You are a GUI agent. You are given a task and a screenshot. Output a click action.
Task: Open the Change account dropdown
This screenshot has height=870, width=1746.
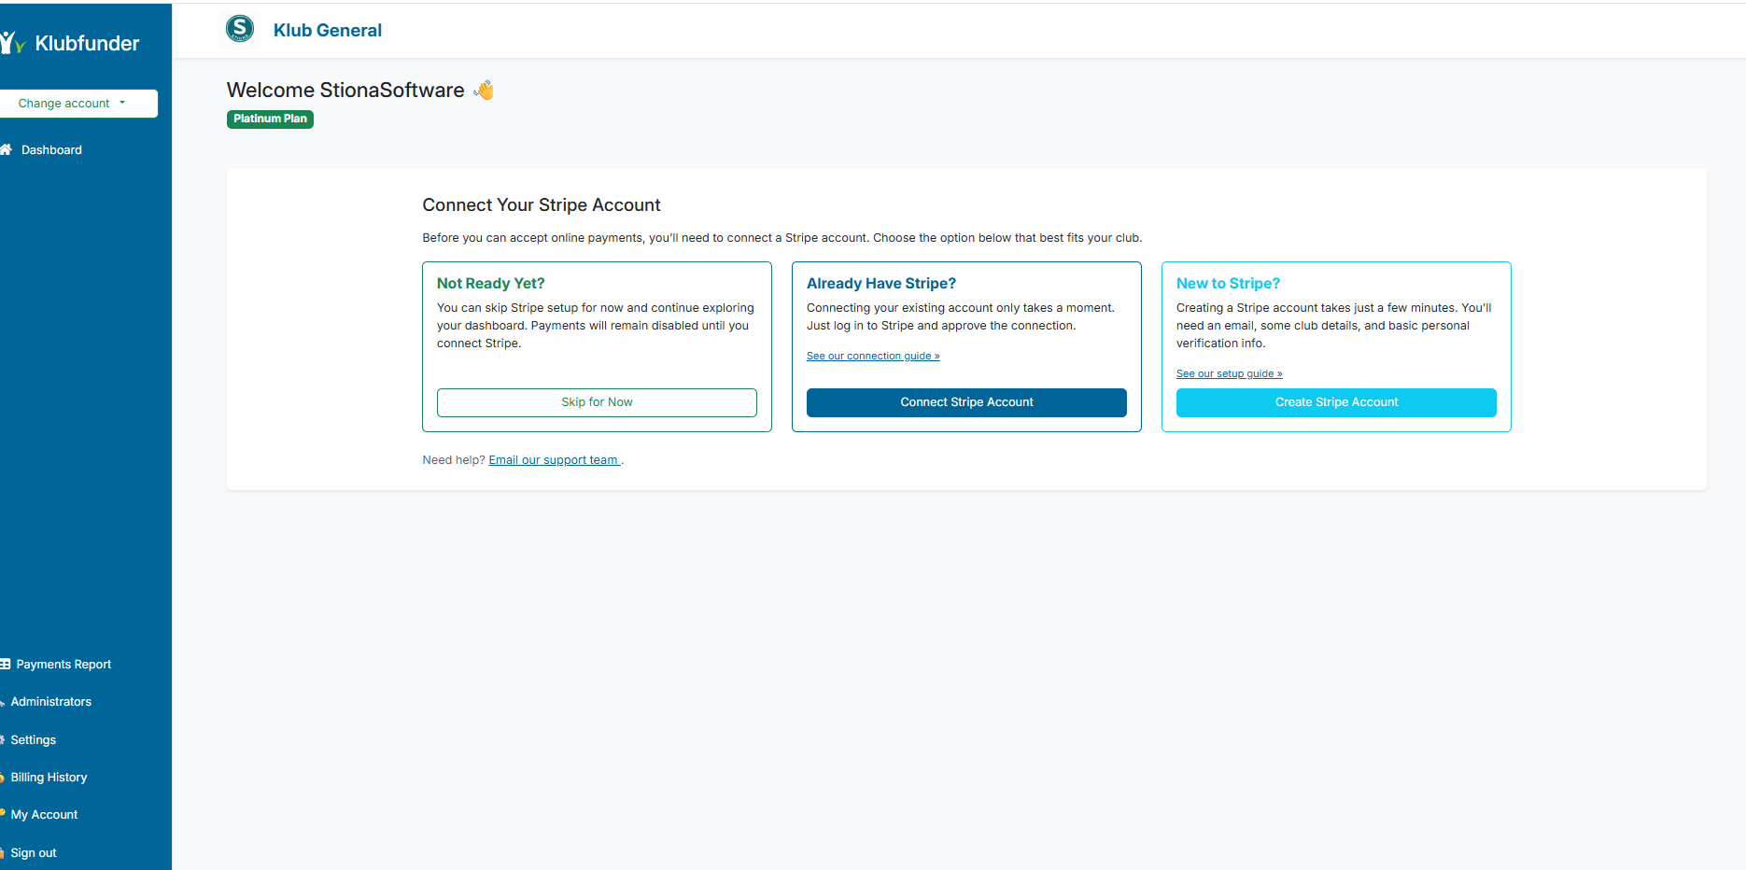click(78, 103)
